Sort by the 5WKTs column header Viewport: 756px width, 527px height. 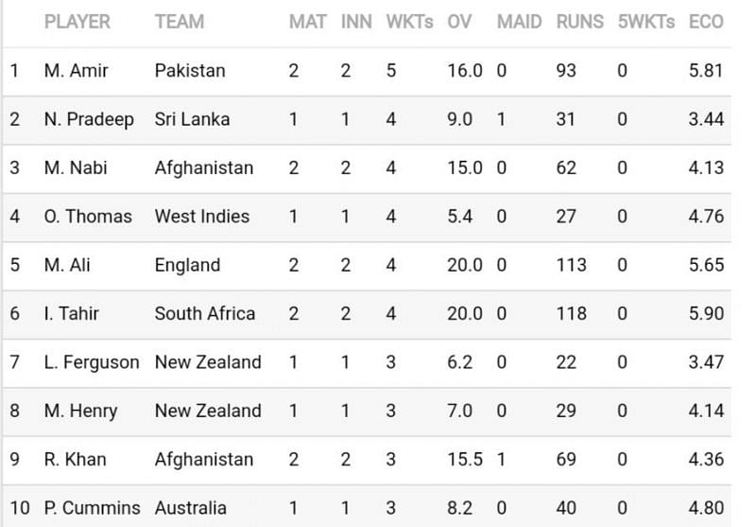pos(646,22)
